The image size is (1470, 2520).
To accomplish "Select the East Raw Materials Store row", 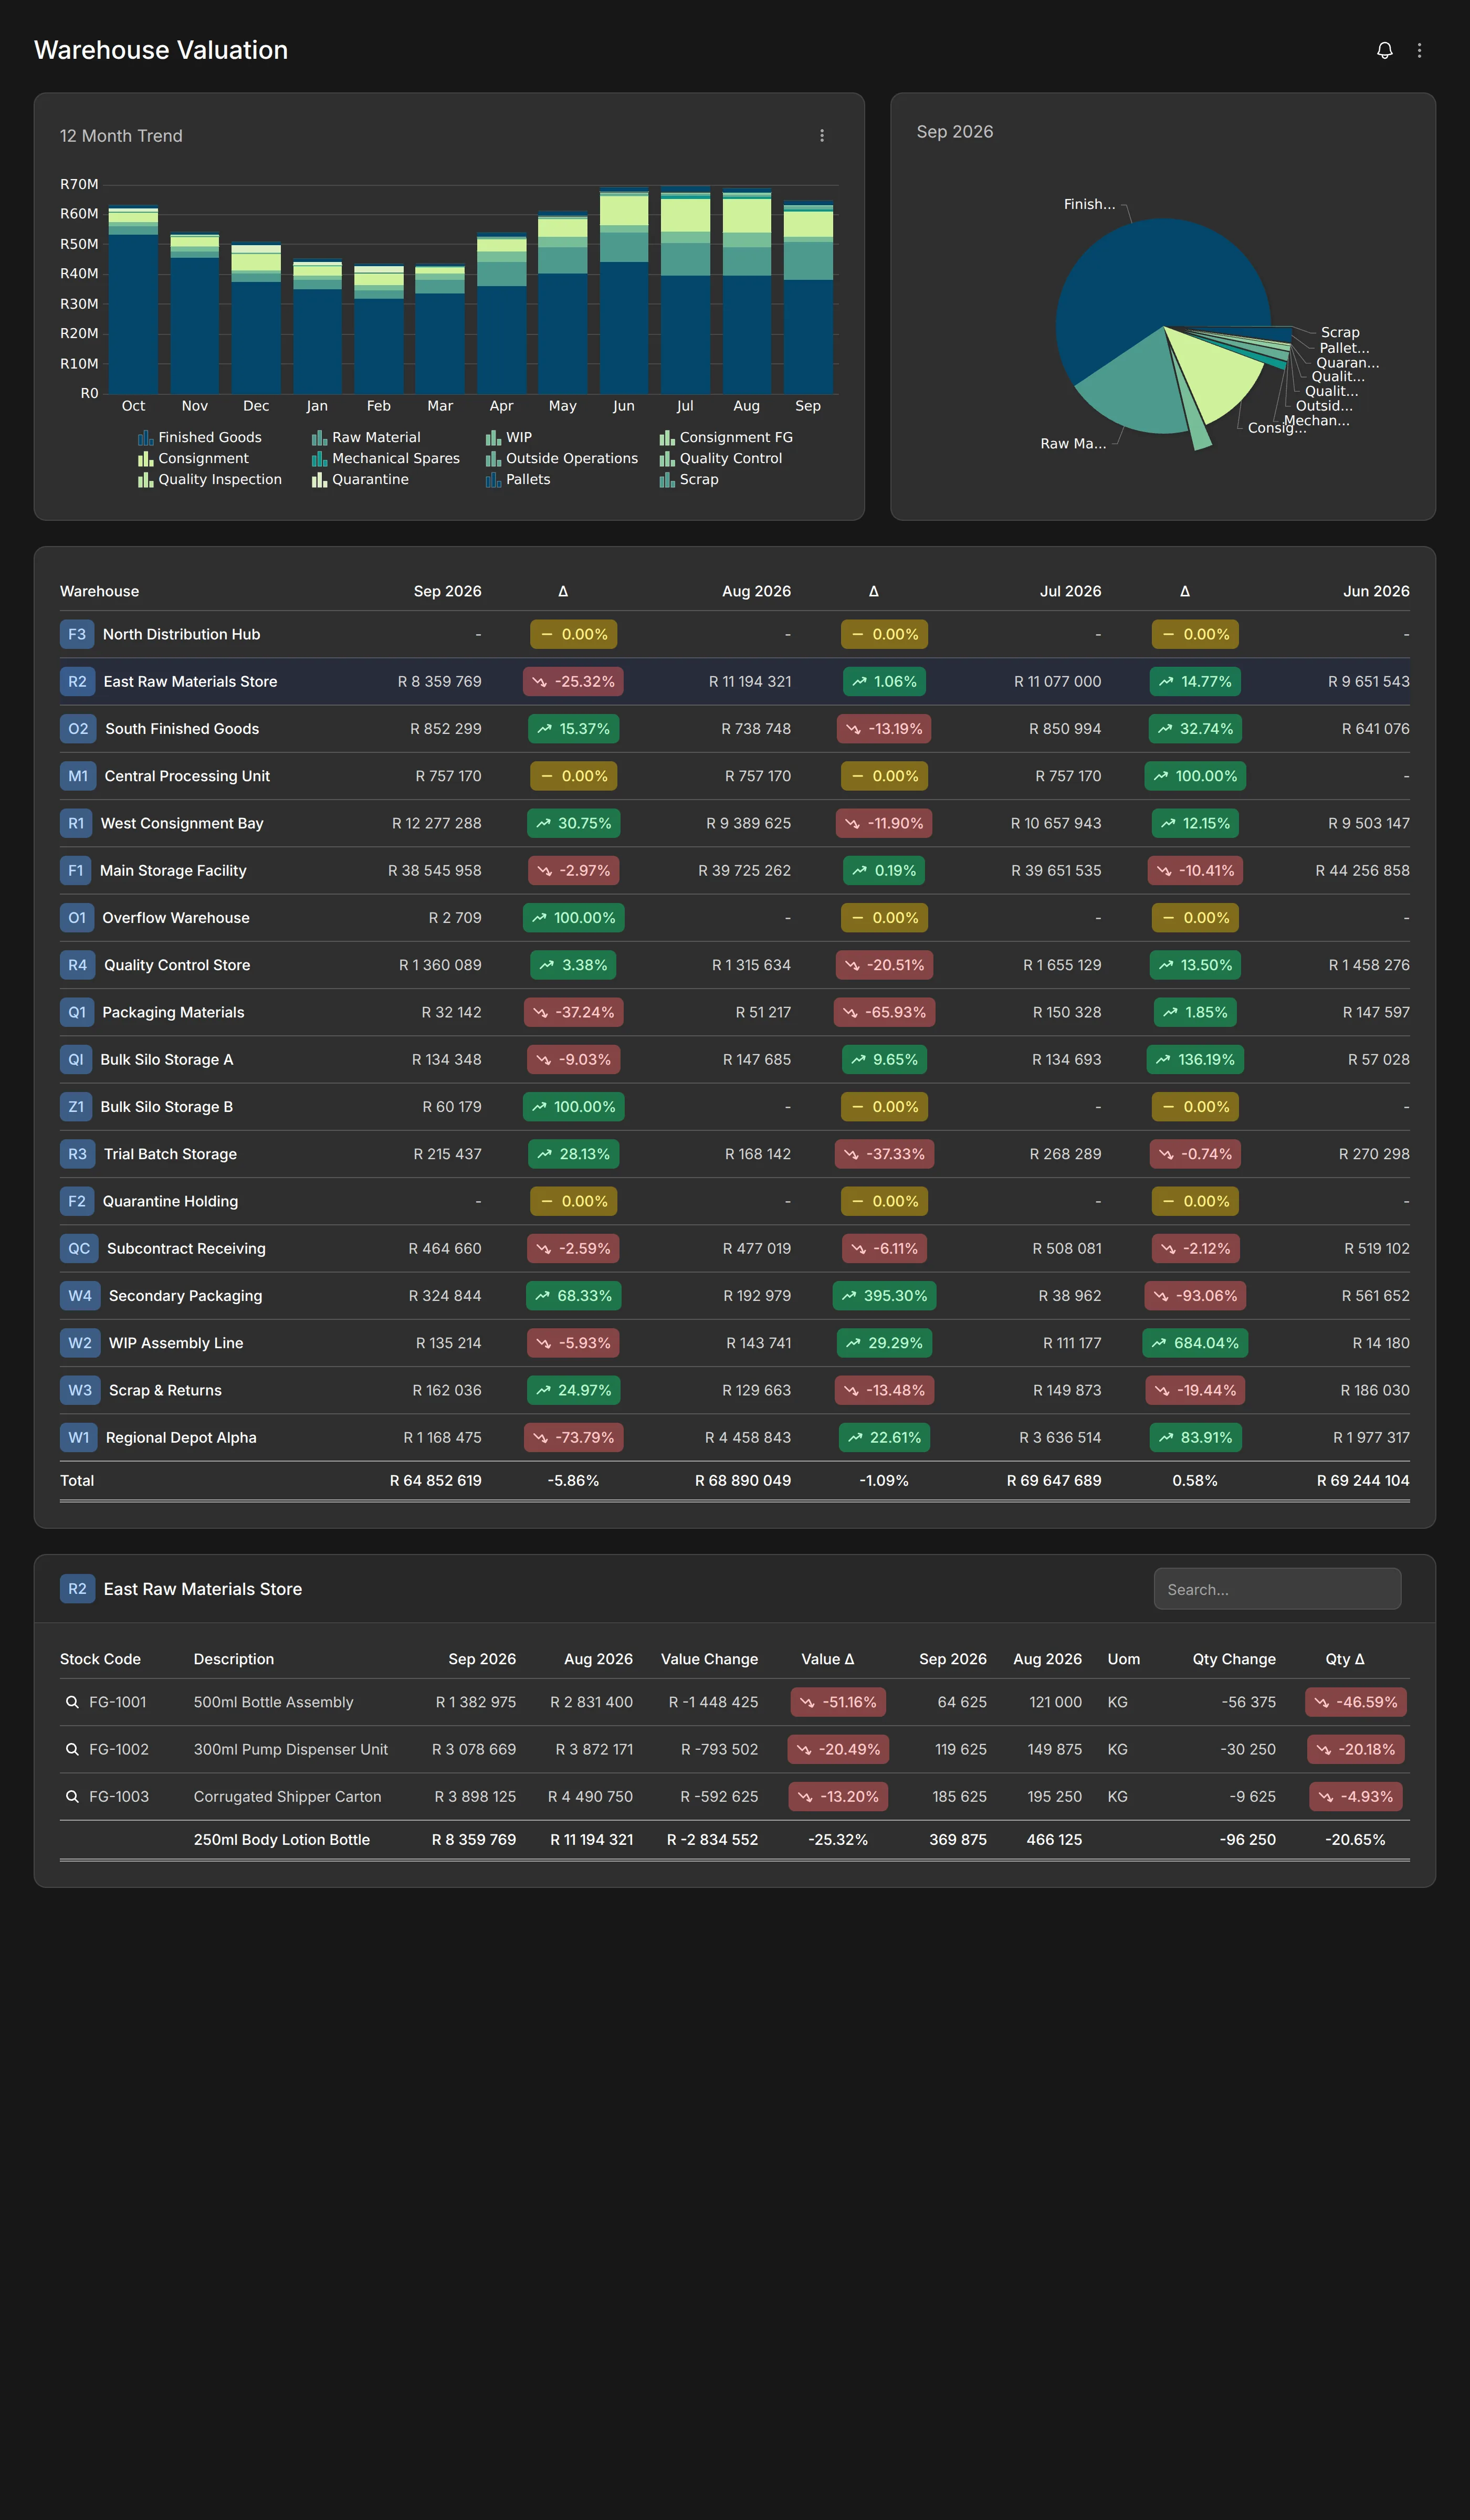I will point(735,681).
